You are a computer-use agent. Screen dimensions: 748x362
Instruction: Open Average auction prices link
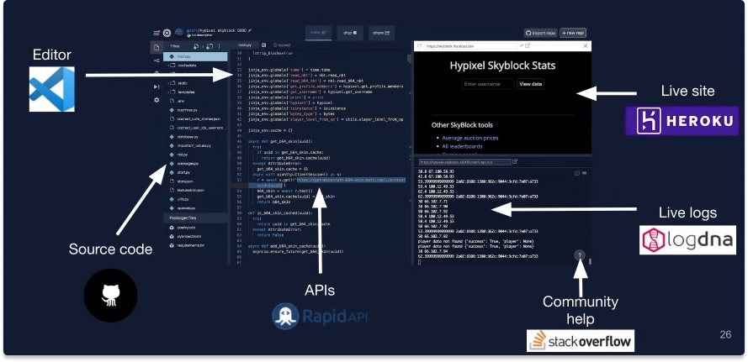pos(469,138)
